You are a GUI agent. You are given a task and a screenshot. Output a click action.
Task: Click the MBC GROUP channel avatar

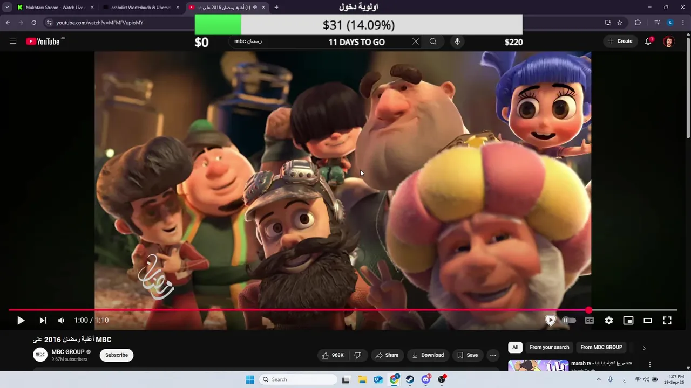[40, 355]
